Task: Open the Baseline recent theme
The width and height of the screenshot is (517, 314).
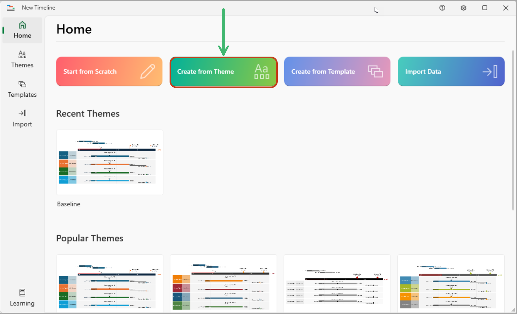Action: (x=109, y=162)
